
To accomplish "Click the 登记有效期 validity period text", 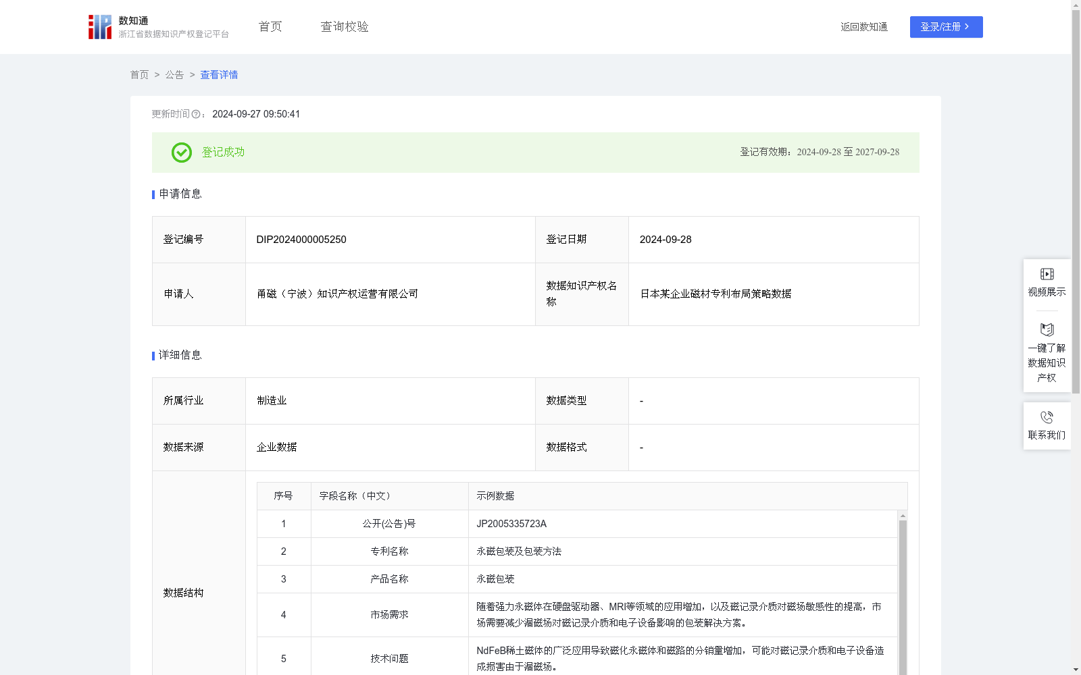I will [x=820, y=152].
